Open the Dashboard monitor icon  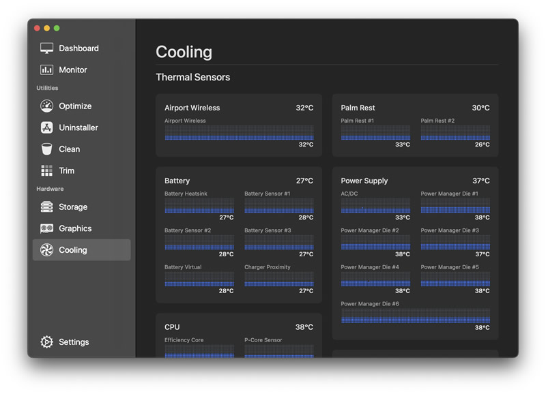click(46, 48)
